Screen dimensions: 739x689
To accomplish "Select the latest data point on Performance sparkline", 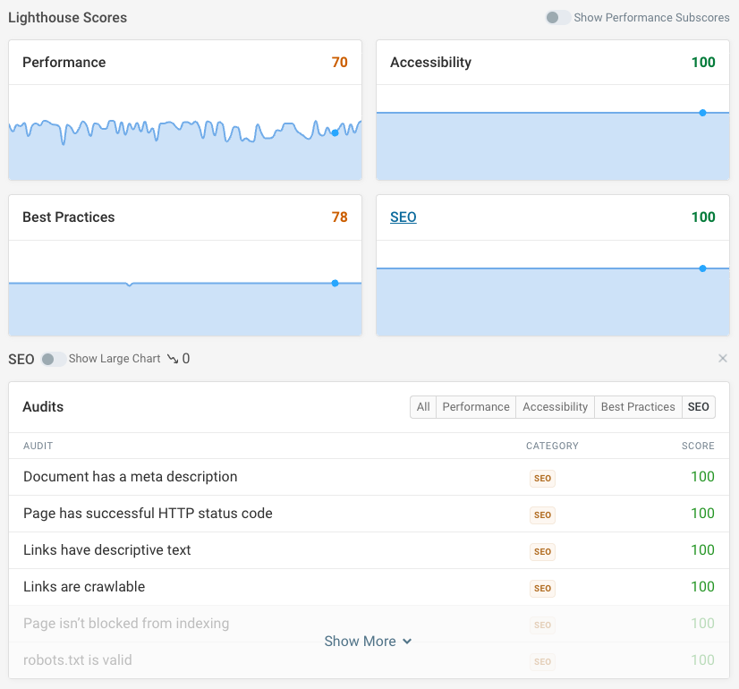I will point(335,132).
